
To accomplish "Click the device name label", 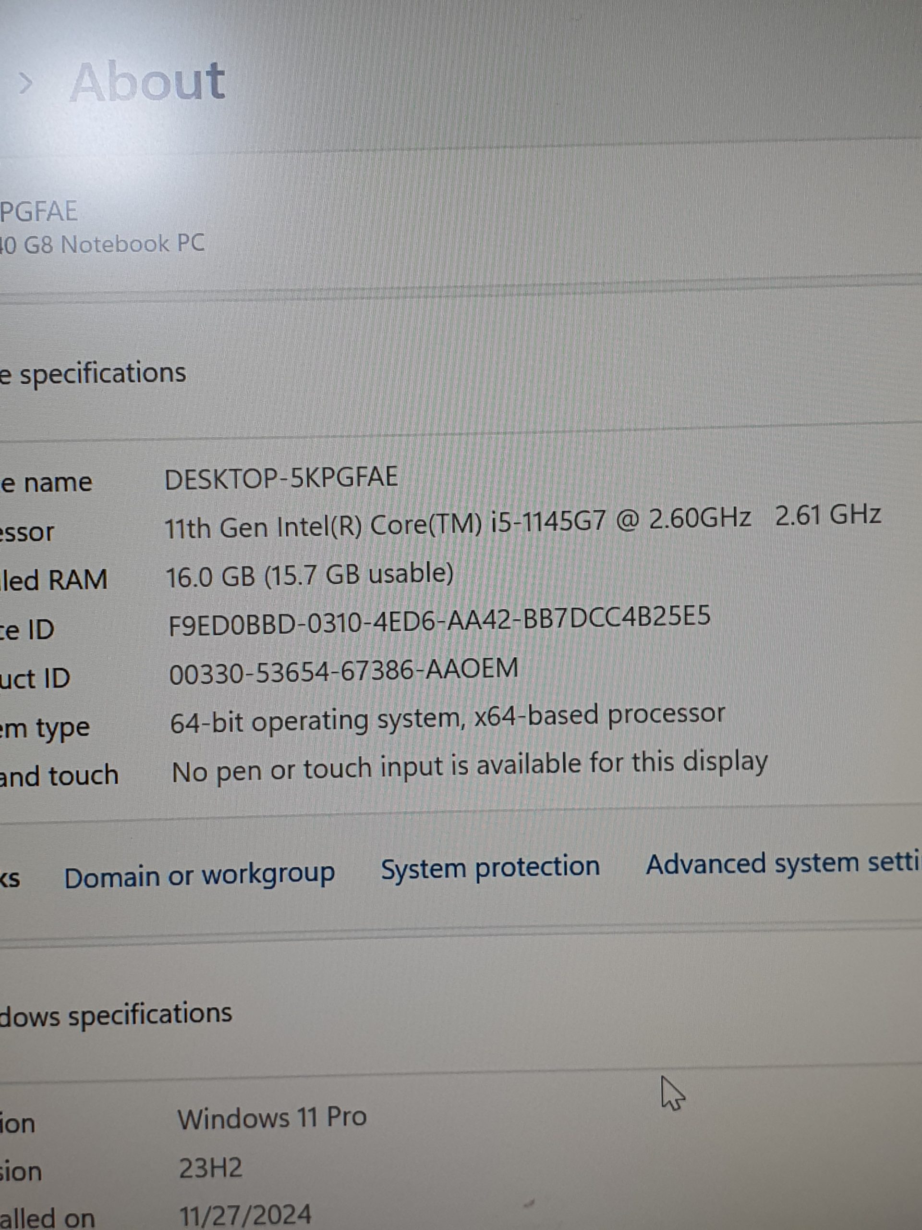I will pyautogui.click(x=46, y=482).
